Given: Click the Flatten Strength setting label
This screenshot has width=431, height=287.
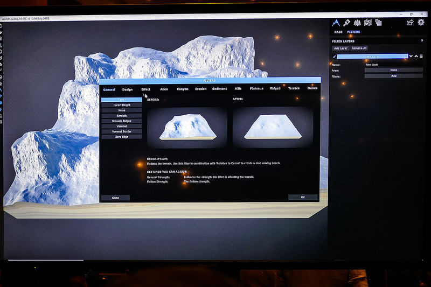Looking at the screenshot, I should click(157, 181).
